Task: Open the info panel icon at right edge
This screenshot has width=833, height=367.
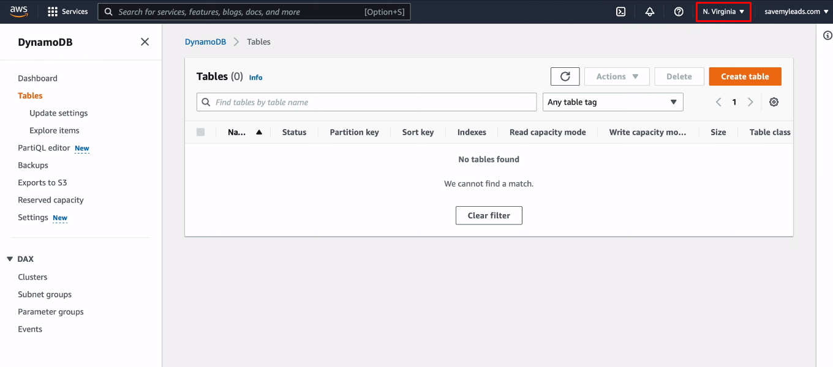Action: click(x=827, y=35)
